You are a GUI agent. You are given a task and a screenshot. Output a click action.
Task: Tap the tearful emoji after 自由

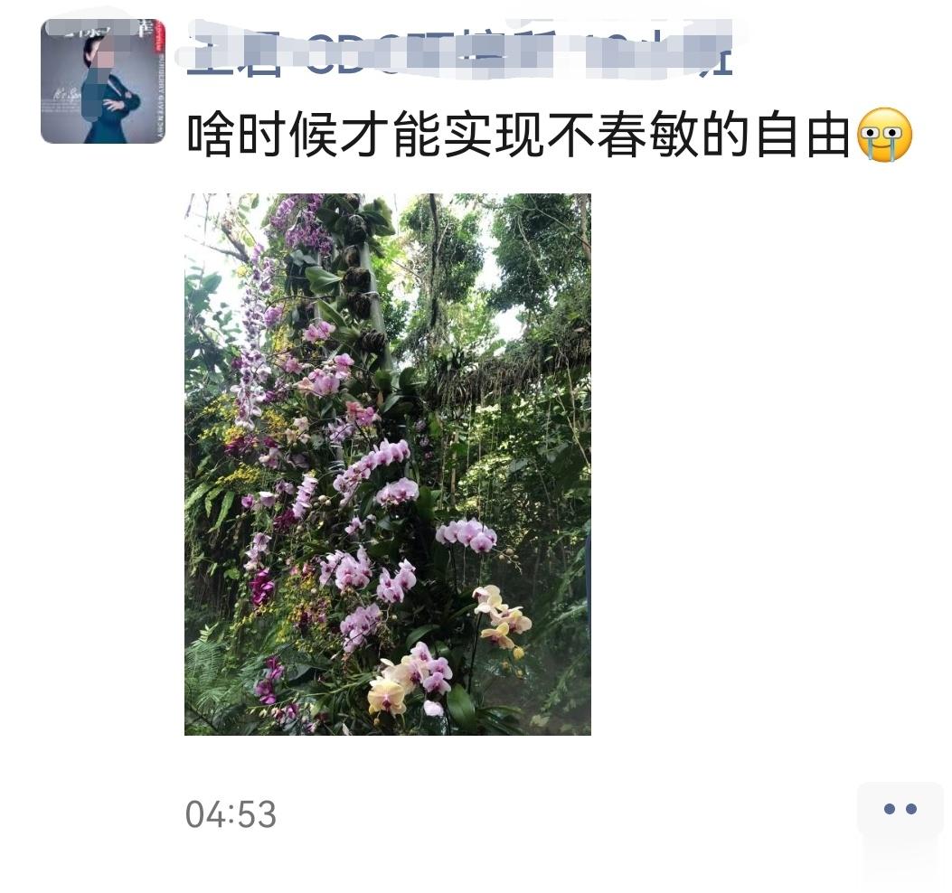coord(884,135)
